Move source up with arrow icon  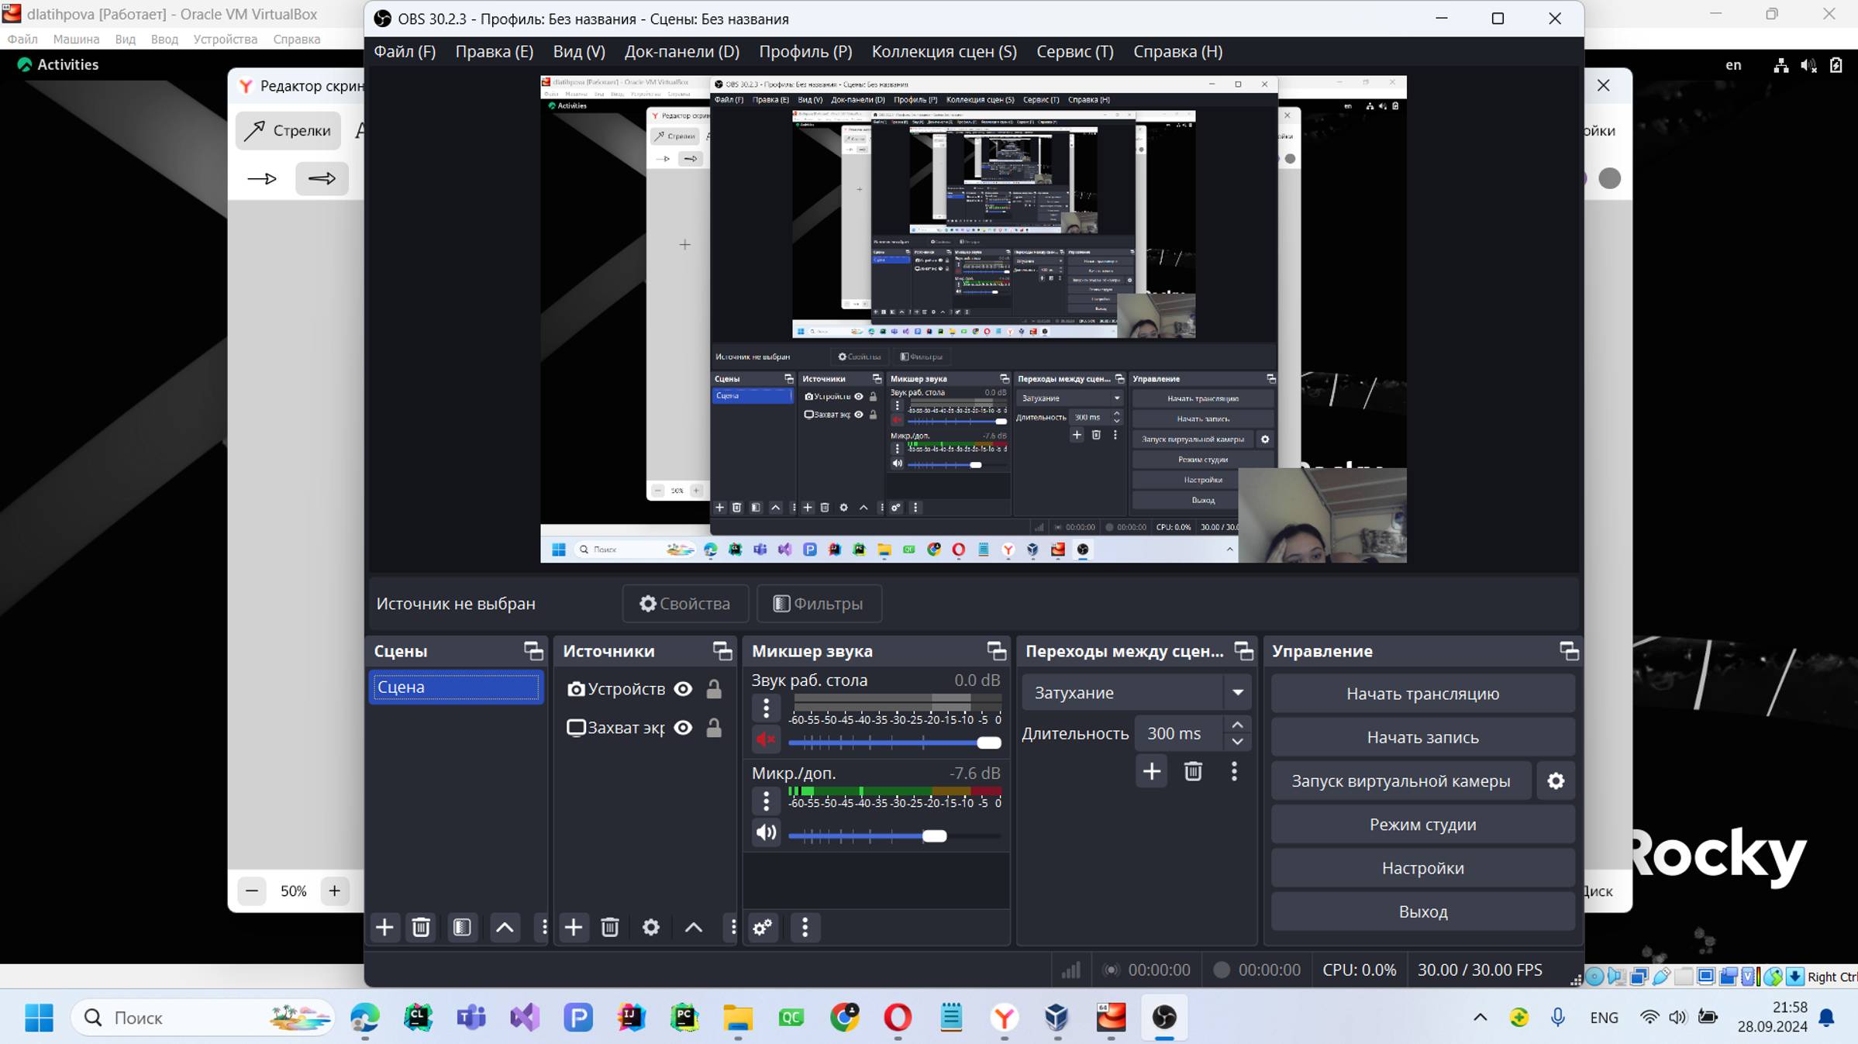click(694, 927)
